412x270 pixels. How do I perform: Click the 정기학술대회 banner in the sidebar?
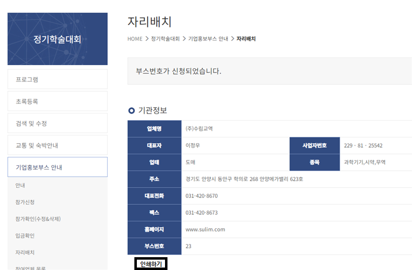pyautogui.click(x=57, y=39)
